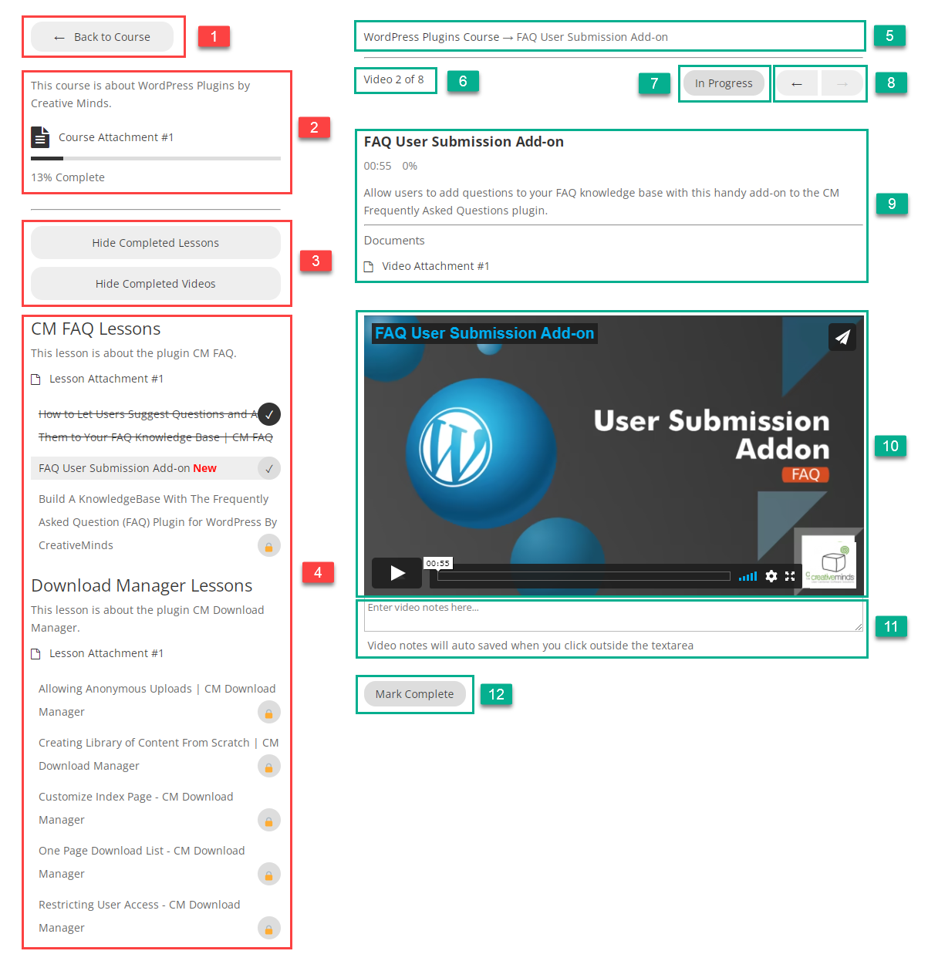Open CM FAQ Lesson Attachment #1 icon
The image size is (928, 961).
(x=35, y=379)
